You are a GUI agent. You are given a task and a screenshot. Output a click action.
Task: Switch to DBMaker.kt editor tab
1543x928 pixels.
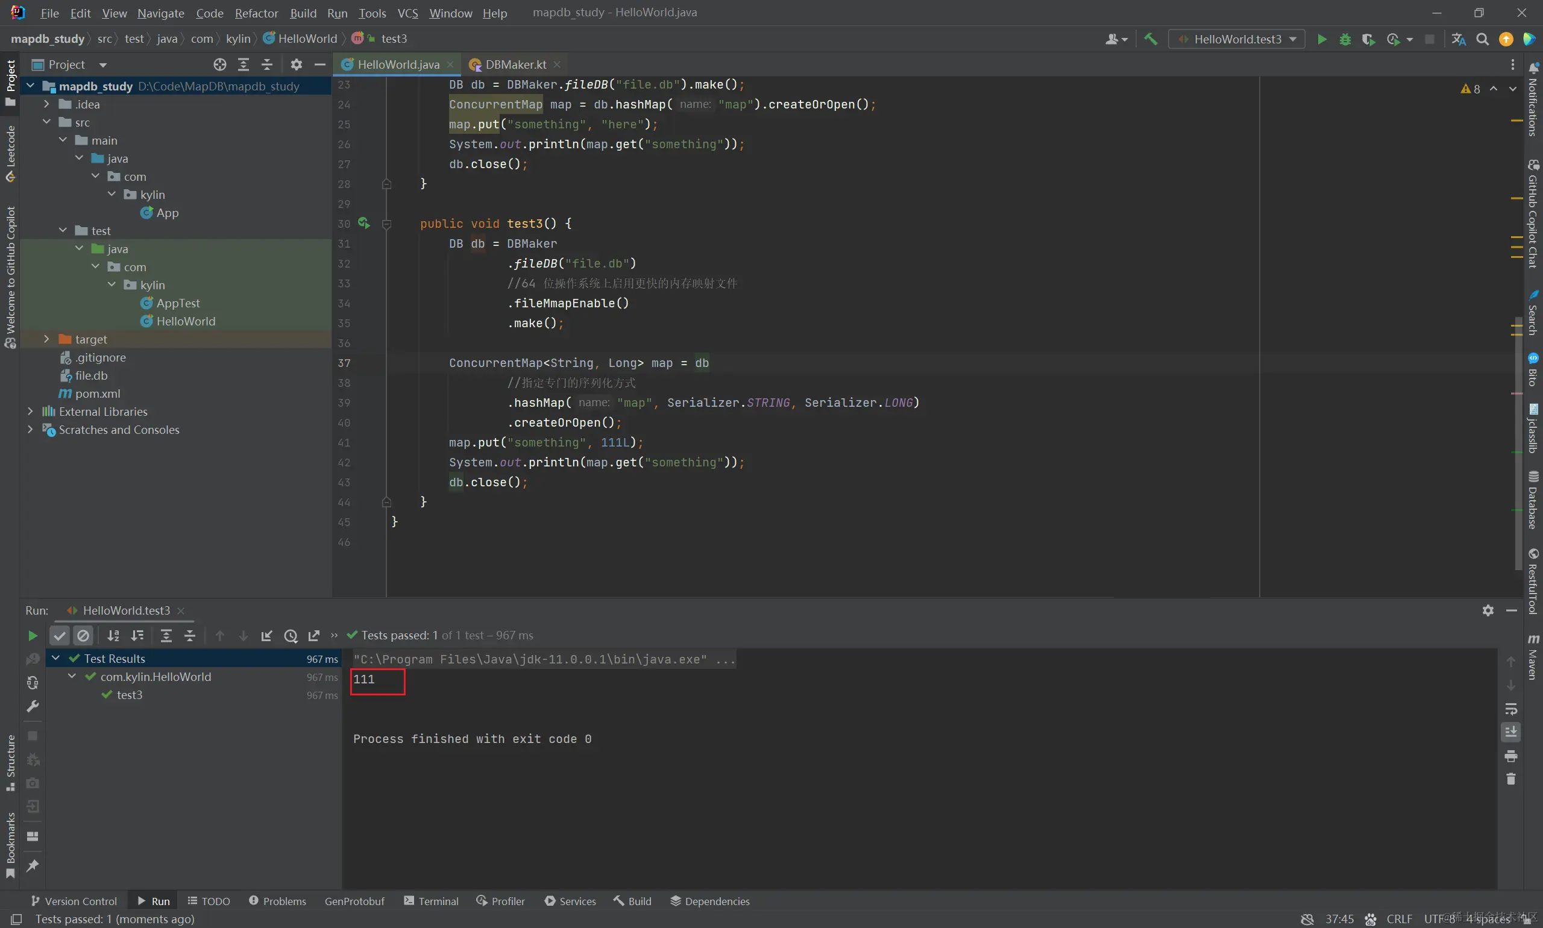coord(515,64)
